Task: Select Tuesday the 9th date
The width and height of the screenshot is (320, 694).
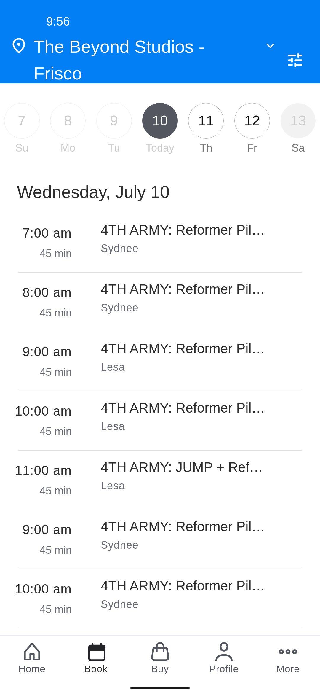Action: [114, 121]
